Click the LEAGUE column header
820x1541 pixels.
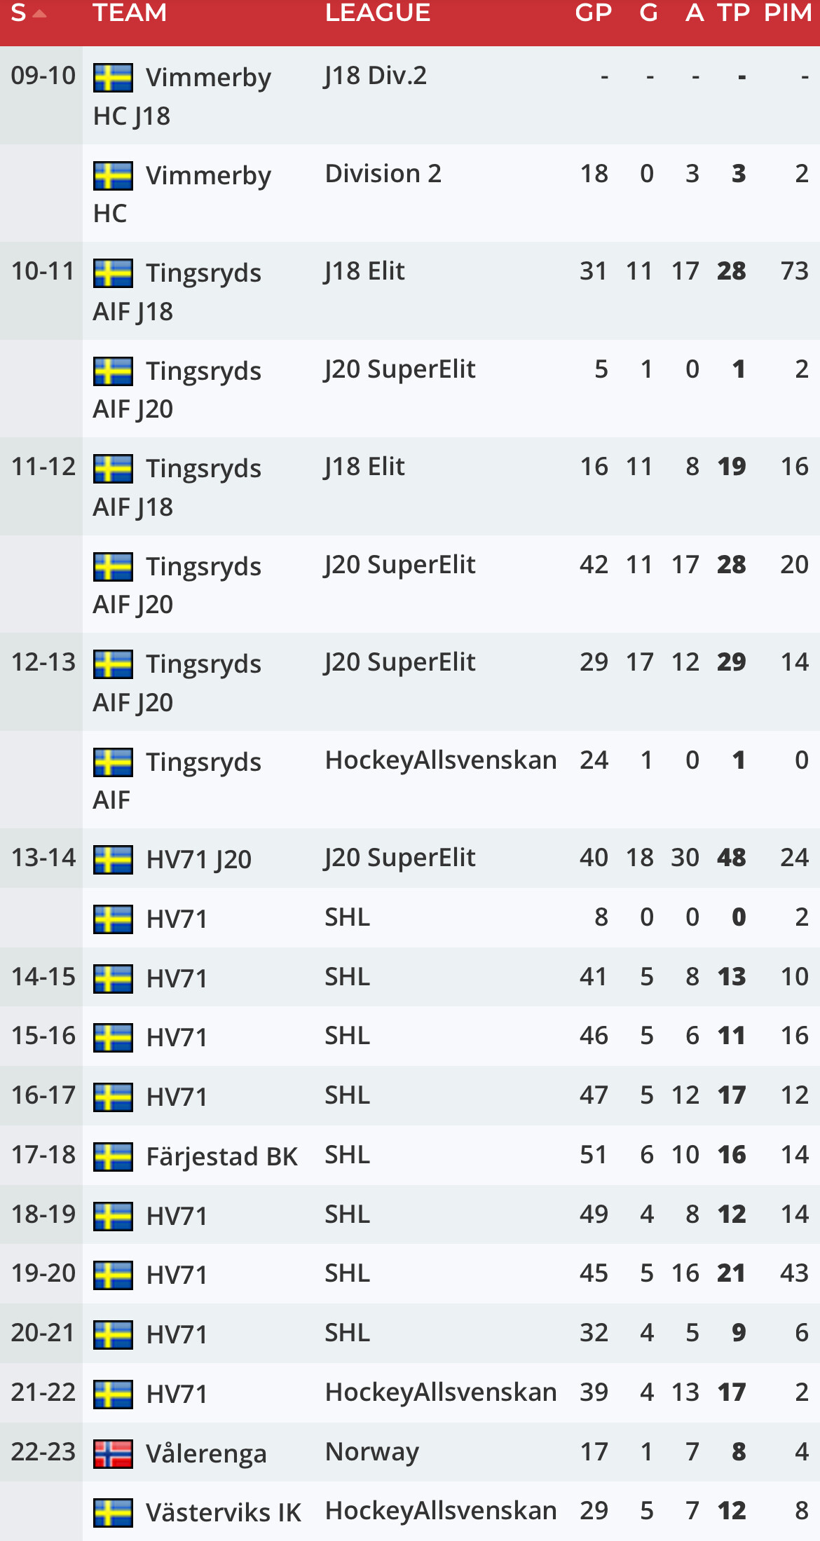coord(378,13)
